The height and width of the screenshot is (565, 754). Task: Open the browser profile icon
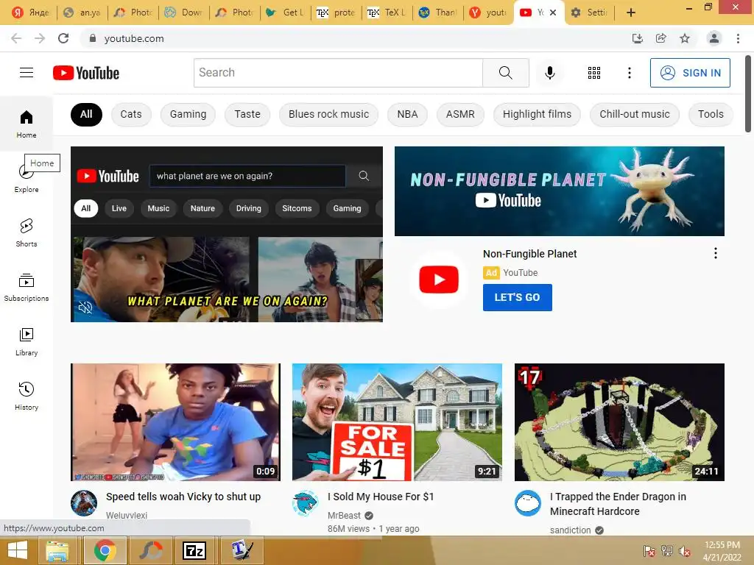pos(714,38)
